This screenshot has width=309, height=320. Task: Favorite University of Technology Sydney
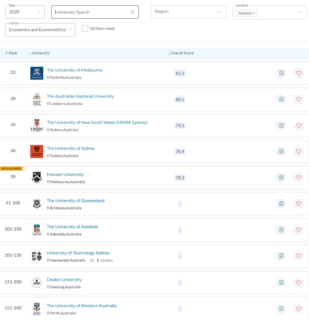pos(299,256)
